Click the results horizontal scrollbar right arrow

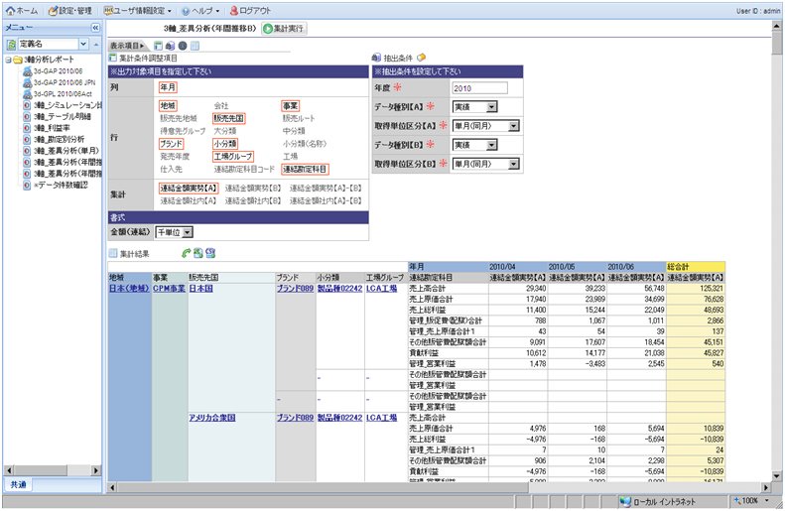click(x=765, y=487)
